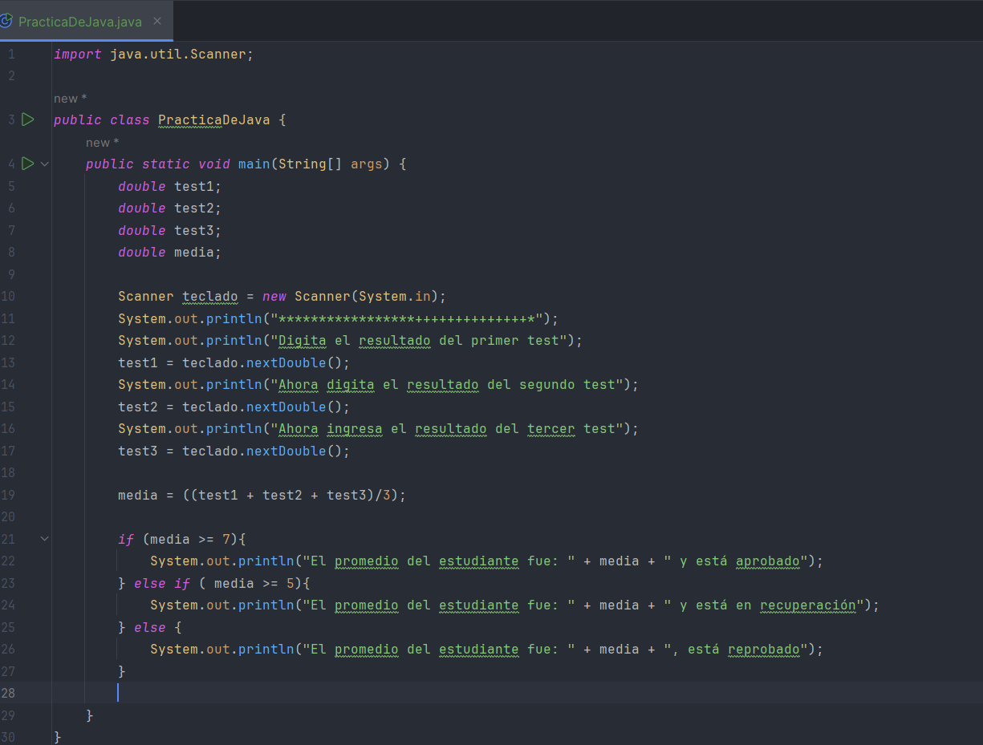Click 'double test2;' declaration
The width and height of the screenshot is (983, 745).
coord(169,208)
